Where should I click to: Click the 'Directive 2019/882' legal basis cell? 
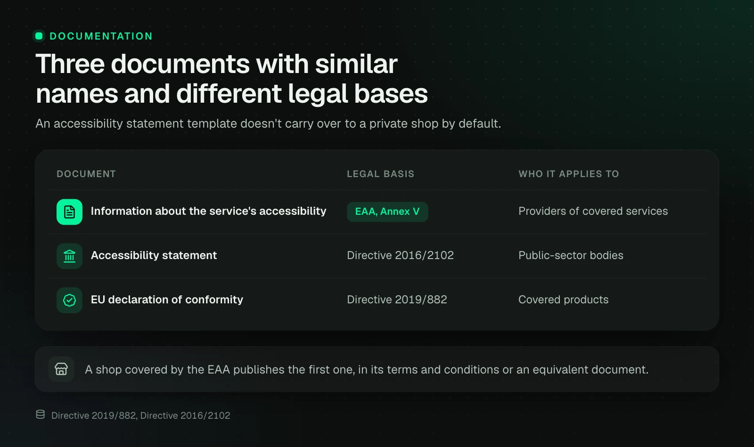[x=397, y=300]
